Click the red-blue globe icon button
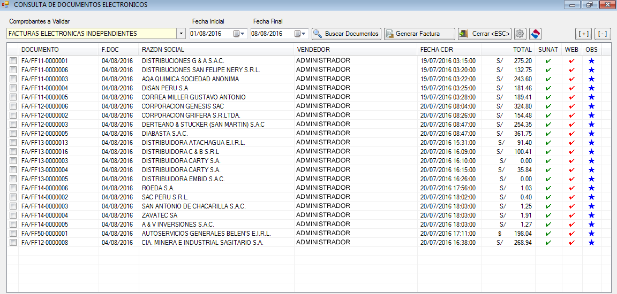This screenshot has width=617, height=294. pos(535,34)
